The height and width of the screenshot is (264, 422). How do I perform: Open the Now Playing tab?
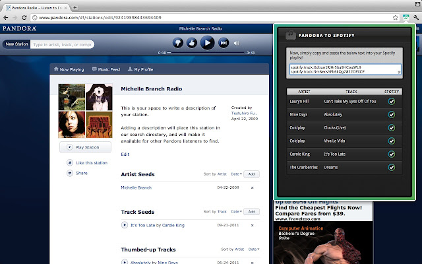point(69,69)
